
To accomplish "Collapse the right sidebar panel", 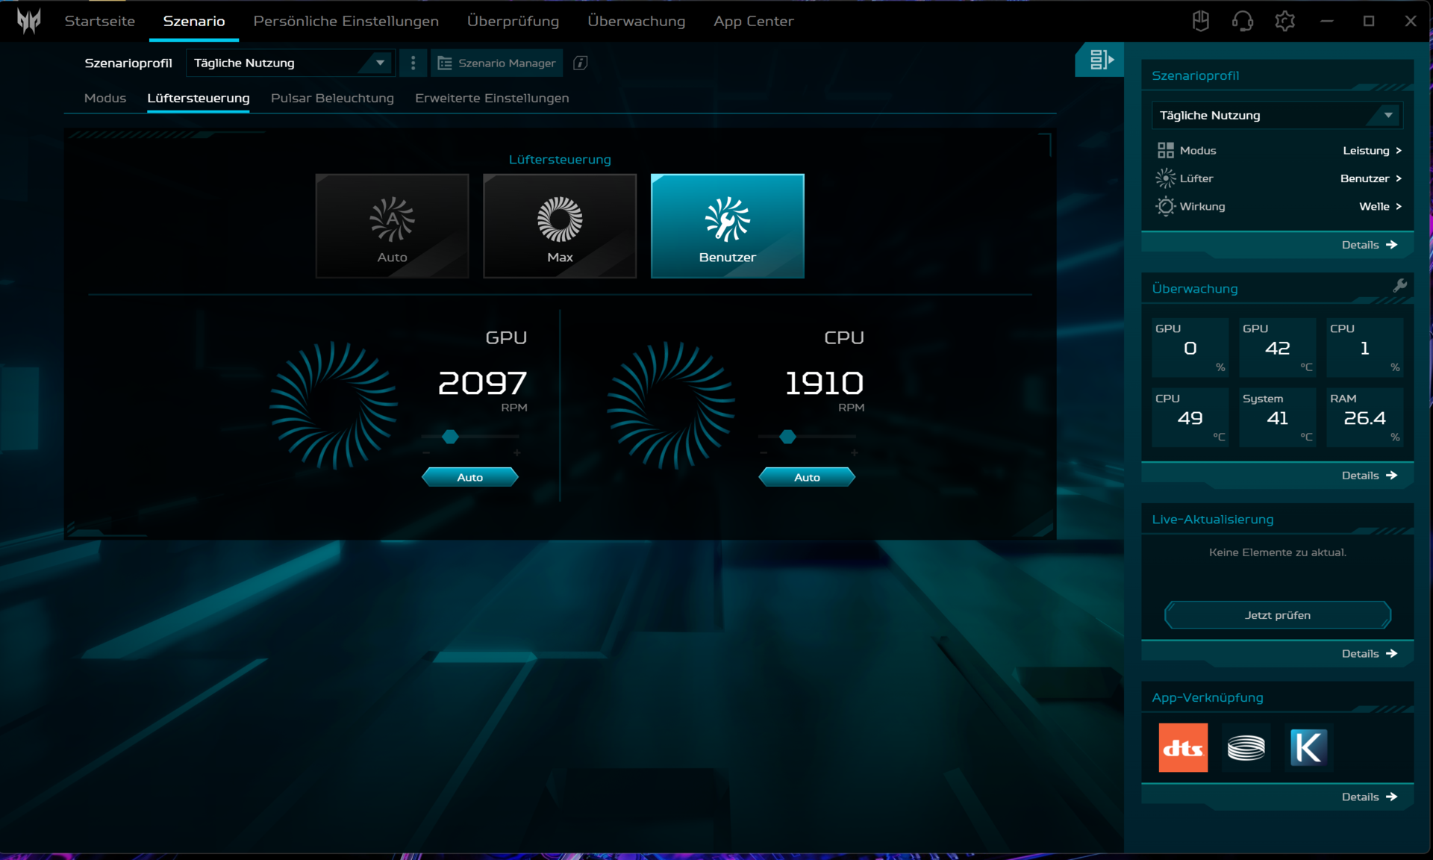I will (x=1100, y=60).
